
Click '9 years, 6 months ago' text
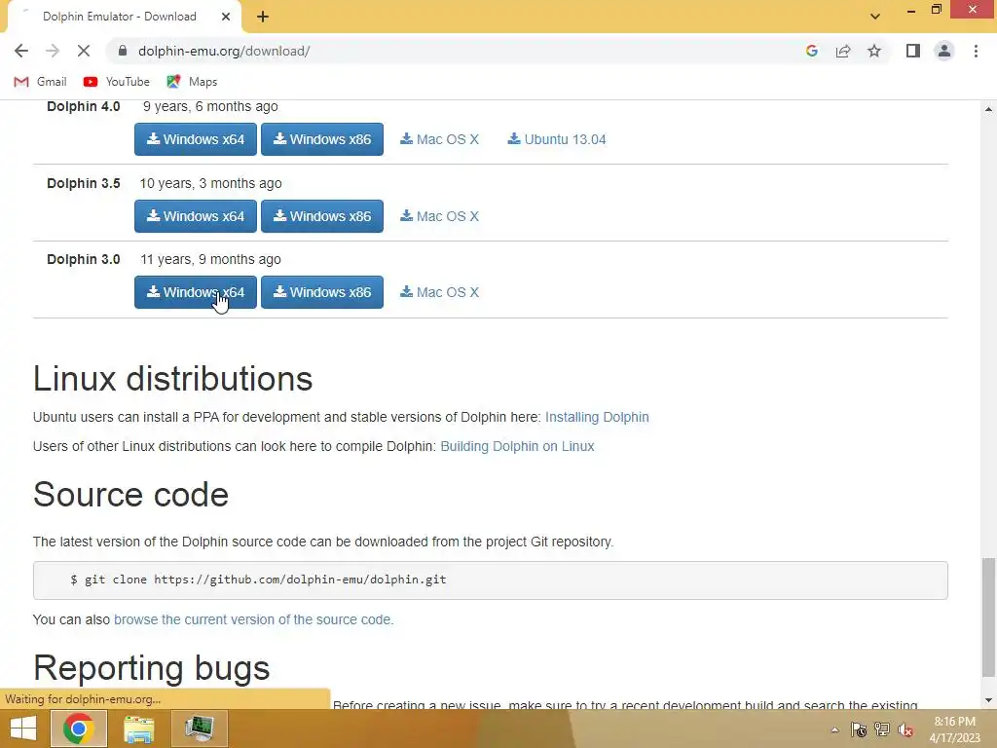[210, 106]
